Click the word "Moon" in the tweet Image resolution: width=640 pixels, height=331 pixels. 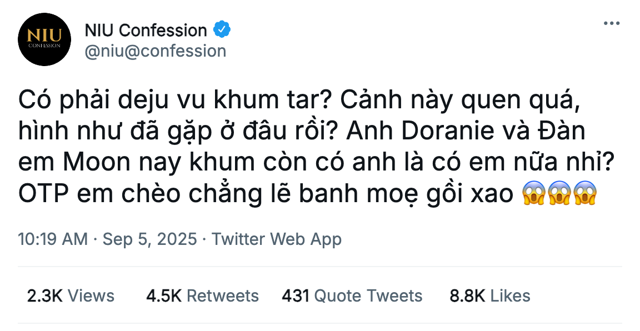(x=91, y=163)
